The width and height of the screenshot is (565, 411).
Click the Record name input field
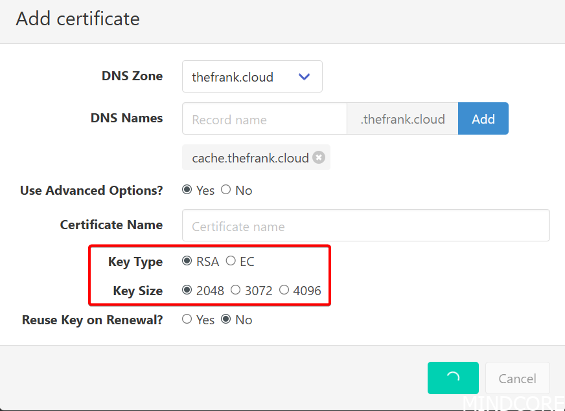264,119
